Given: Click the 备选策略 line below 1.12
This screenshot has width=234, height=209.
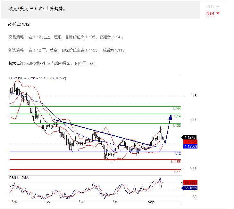Looking at the screenshot, I should tap(66, 50).
